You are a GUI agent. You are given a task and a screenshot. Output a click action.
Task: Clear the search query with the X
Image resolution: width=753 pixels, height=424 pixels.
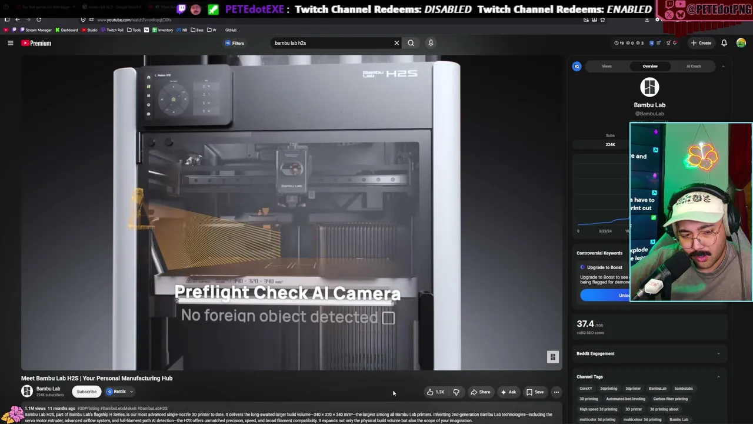tap(397, 43)
